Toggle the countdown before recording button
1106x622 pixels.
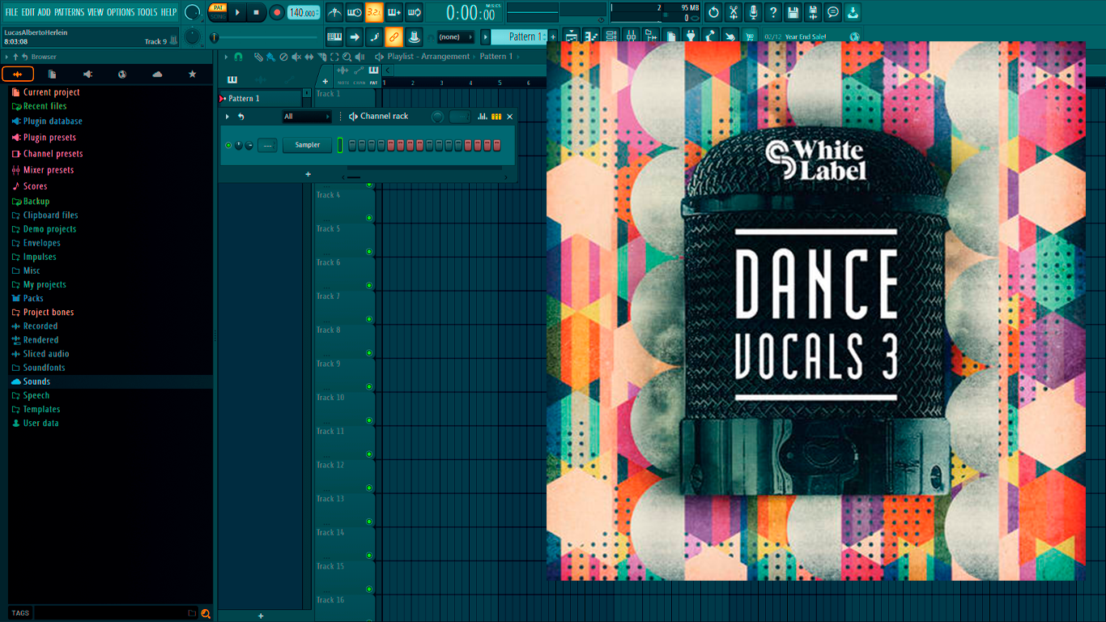click(374, 12)
